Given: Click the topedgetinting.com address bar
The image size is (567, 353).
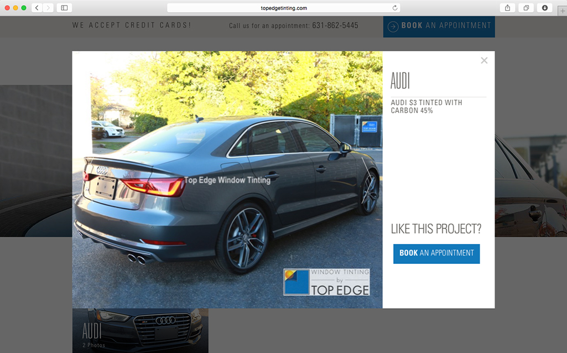Looking at the screenshot, I should 283,8.
